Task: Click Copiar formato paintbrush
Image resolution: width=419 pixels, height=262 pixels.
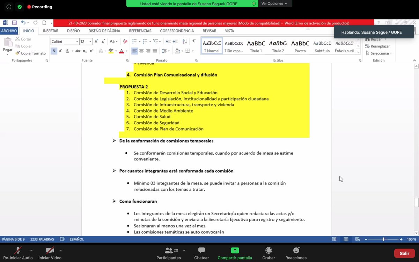Action: pos(30,53)
